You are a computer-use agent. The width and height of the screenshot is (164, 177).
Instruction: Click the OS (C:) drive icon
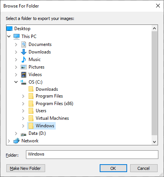(23, 82)
